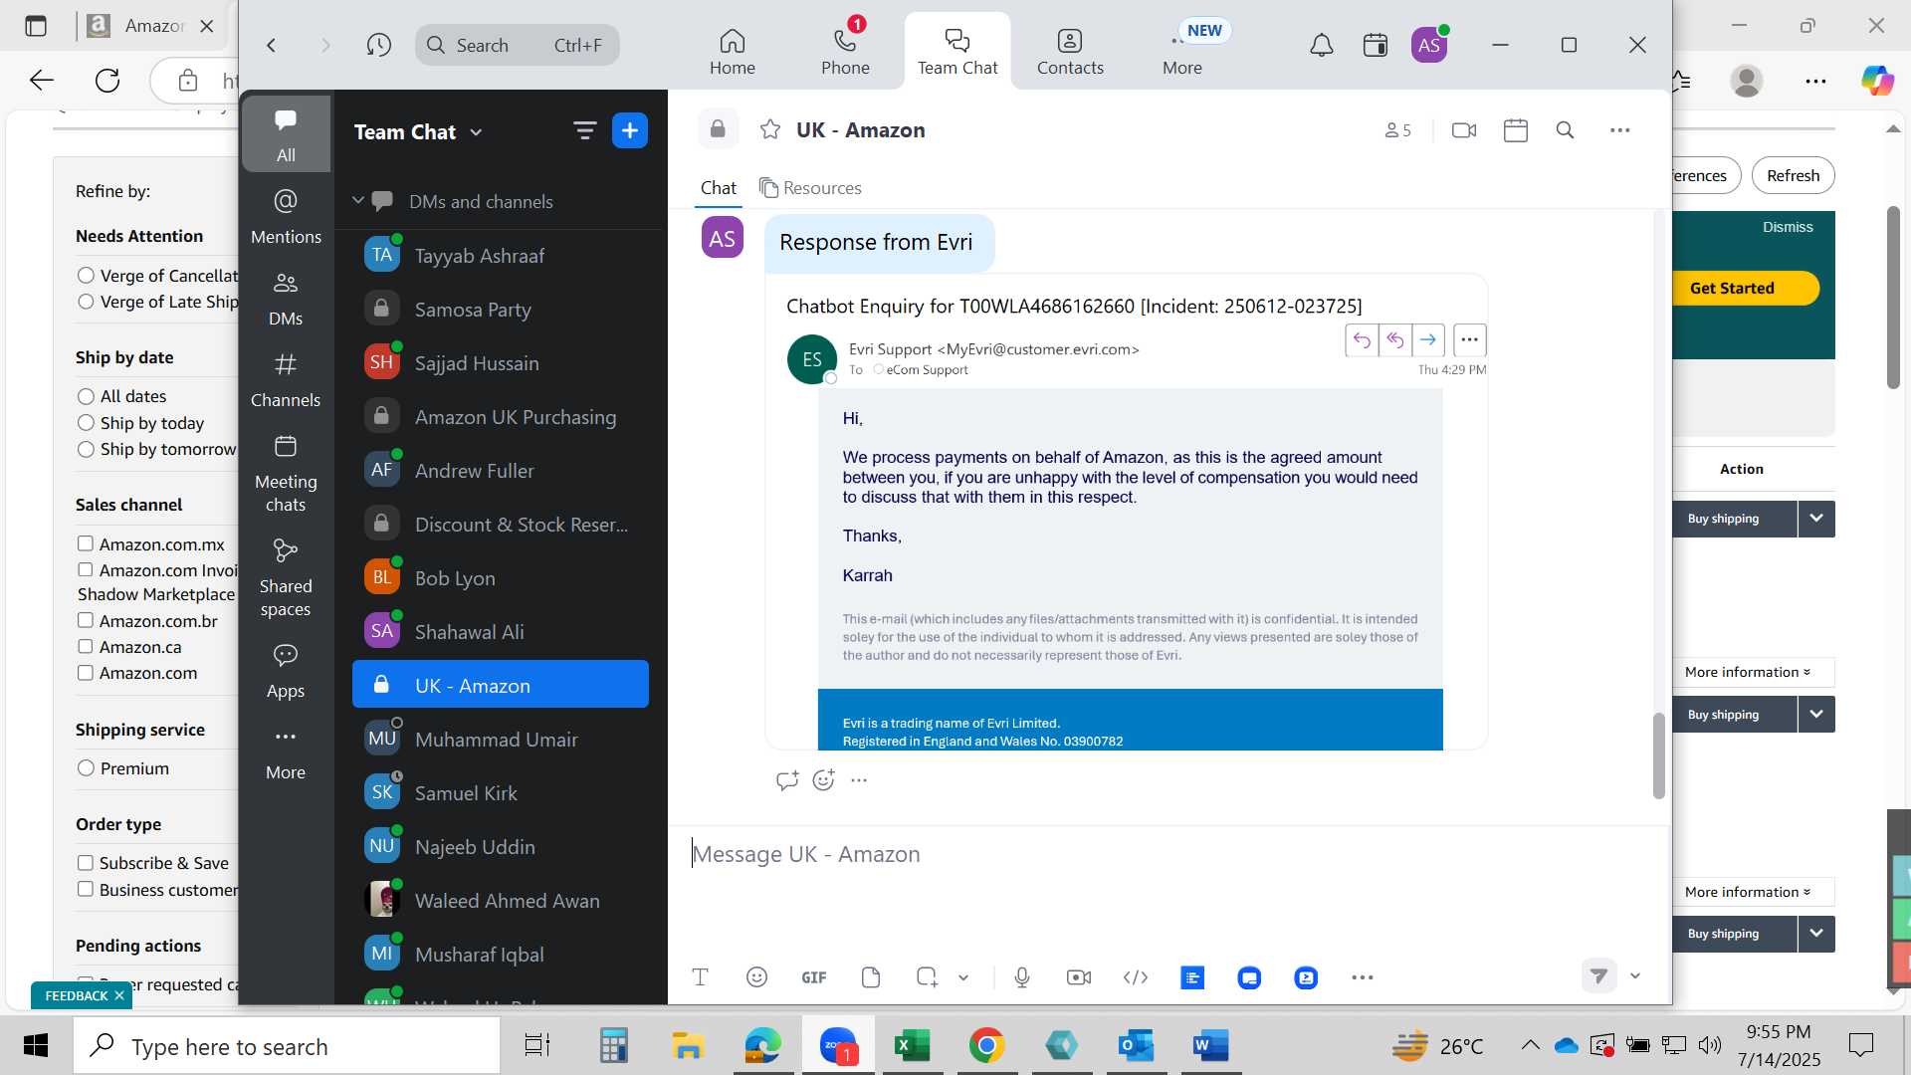Record an audio message with the microphone

1021,977
